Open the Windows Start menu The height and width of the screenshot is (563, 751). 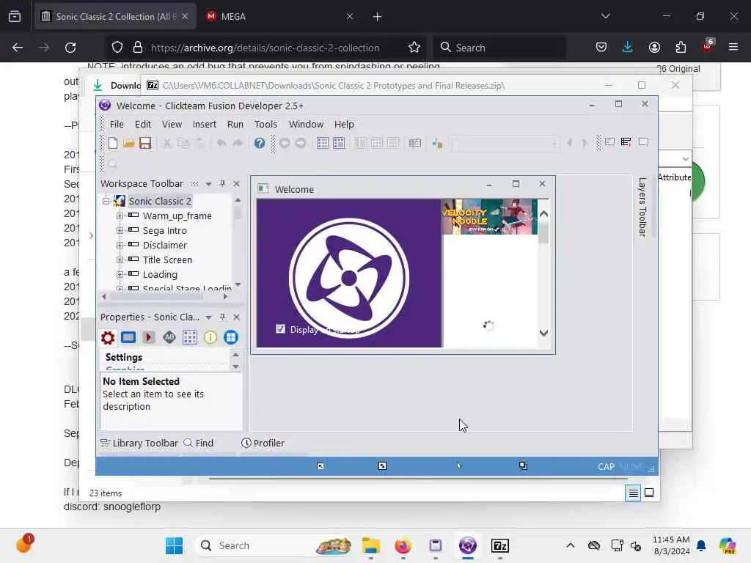[174, 545]
